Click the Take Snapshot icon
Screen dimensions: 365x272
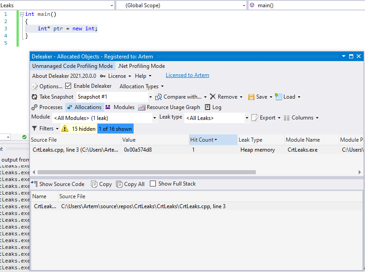34,97
